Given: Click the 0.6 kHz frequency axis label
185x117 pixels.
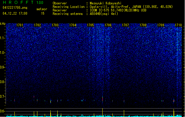Looking at the screenshot, I should [2, 111].
